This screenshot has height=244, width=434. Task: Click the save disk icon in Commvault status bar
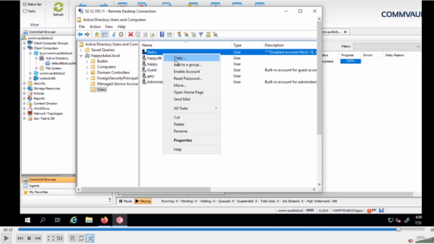[381, 211]
